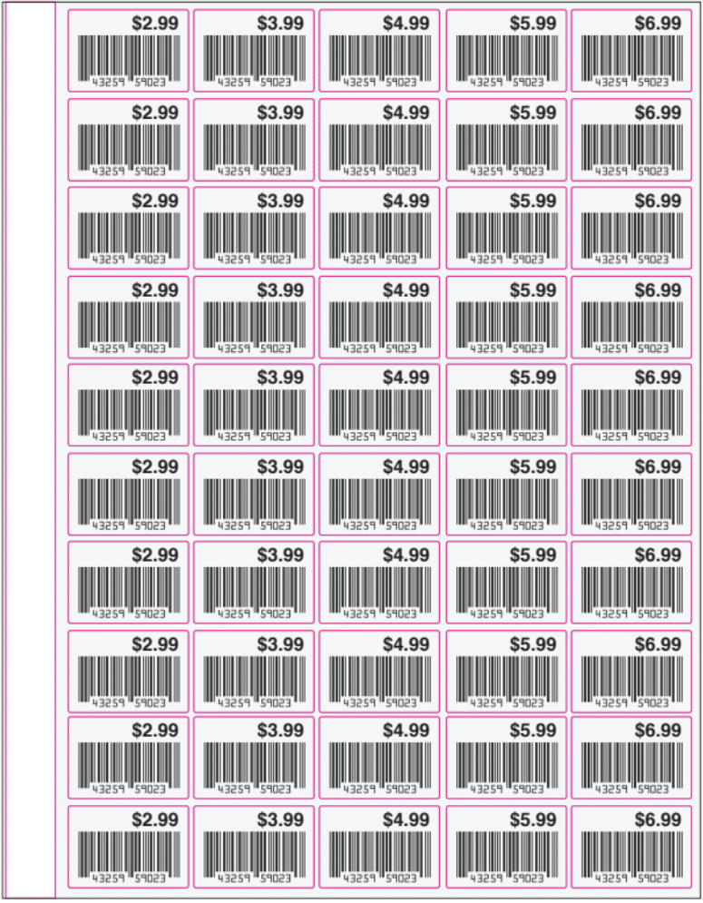Click the barcode of the top-row $6.99 label
This screenshot has height=903, width=703.
coord(631,61)
